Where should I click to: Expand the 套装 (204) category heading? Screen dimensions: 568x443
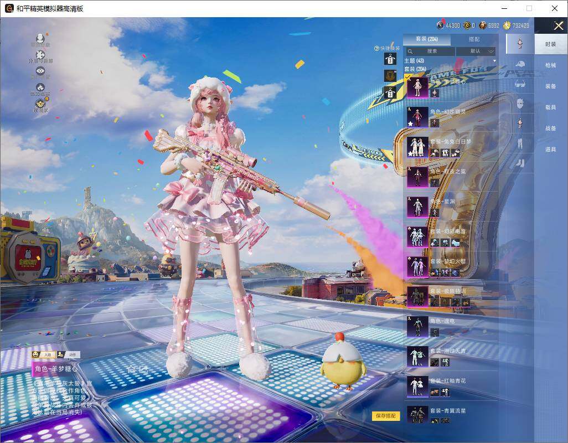pyautogui.click(x=415, y=69)
